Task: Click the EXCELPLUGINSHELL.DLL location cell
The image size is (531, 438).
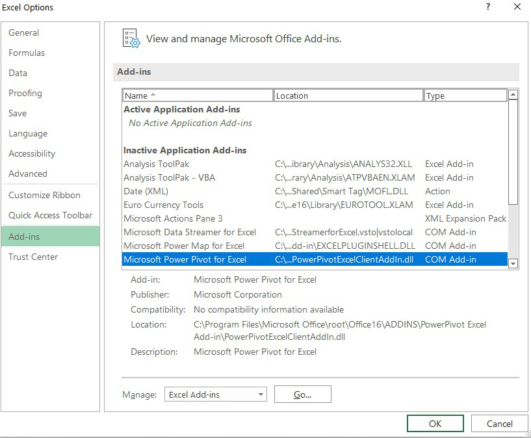Action: pos(344,246)
